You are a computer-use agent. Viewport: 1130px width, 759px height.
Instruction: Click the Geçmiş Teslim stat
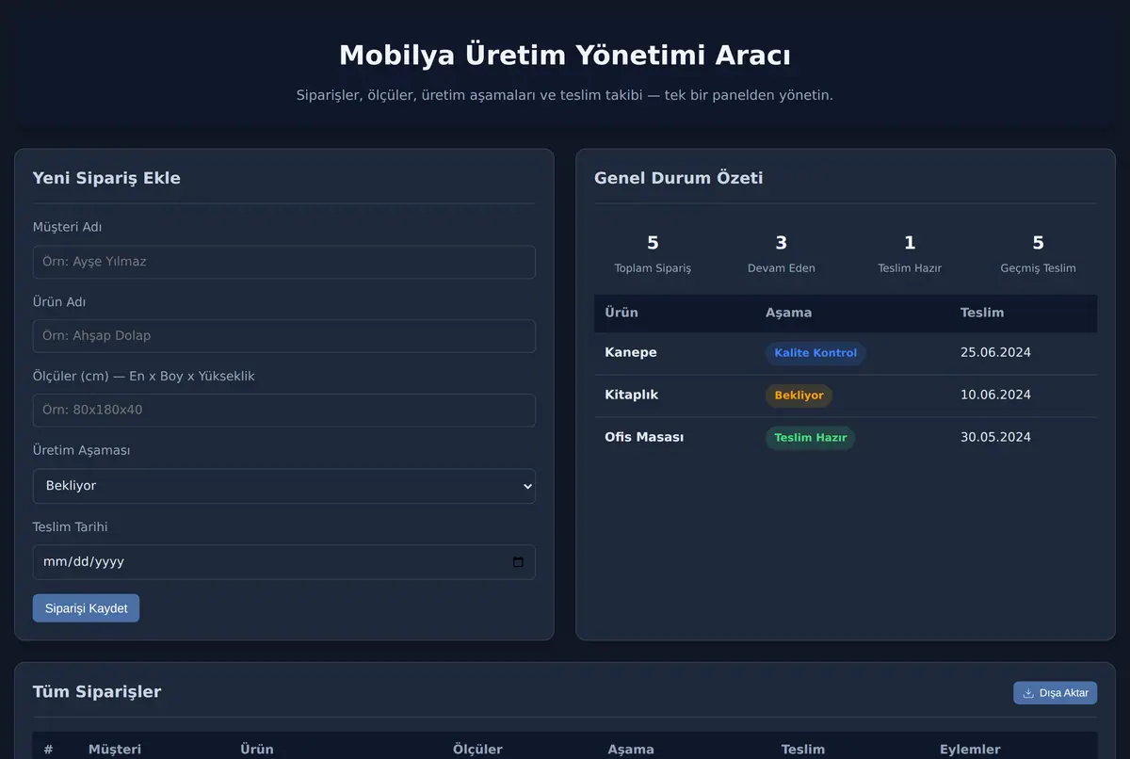1038,254
